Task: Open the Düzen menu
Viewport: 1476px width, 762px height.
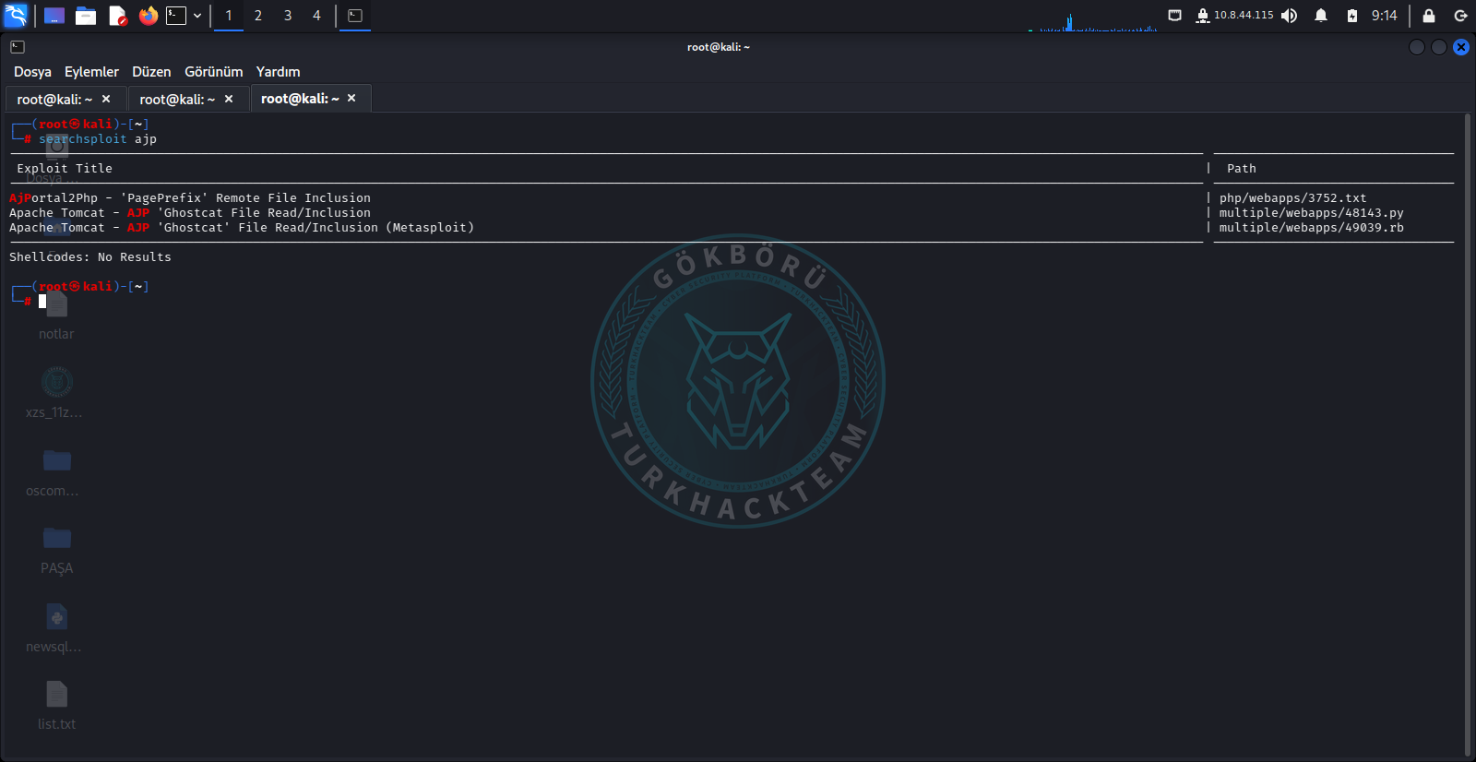Action: [x=151, y=72]
